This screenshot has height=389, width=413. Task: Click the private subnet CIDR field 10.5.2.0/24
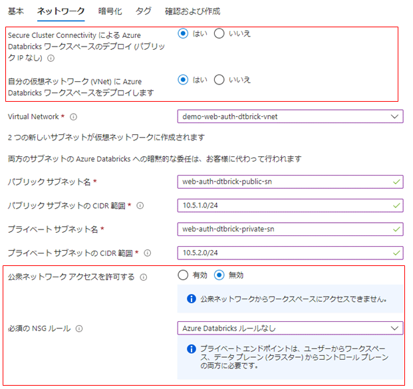coord(290,253)
